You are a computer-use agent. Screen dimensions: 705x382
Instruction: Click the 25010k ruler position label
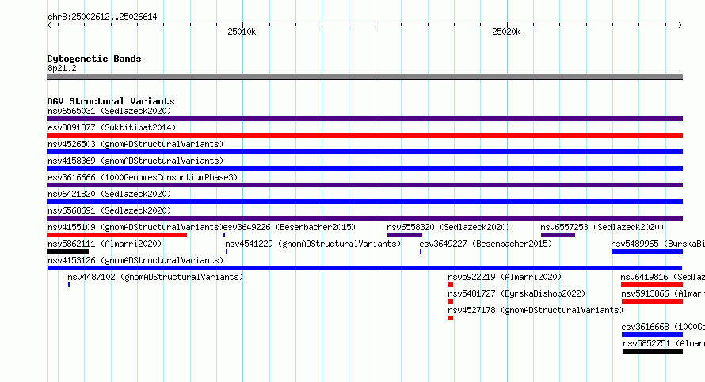(242, 32)
